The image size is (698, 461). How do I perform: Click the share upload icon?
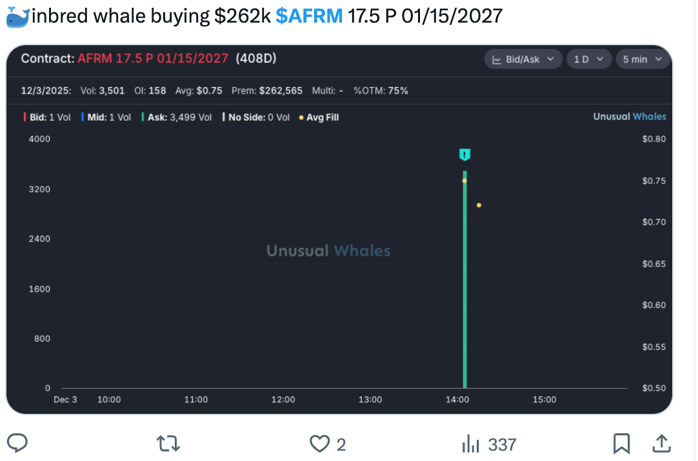661,444
